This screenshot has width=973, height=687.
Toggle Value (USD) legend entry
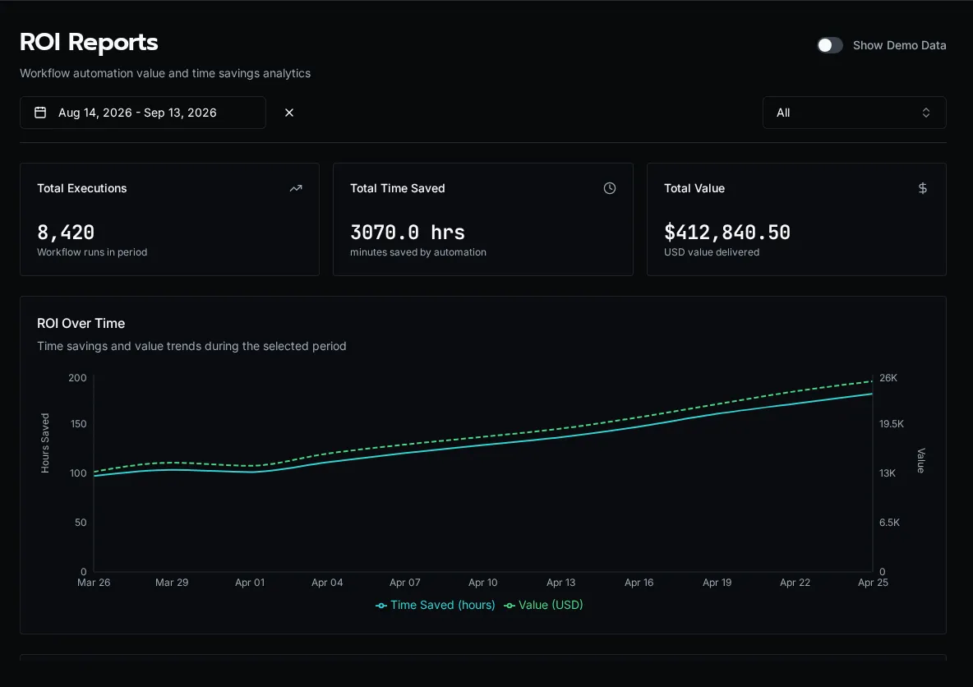(x=543, y=605)
